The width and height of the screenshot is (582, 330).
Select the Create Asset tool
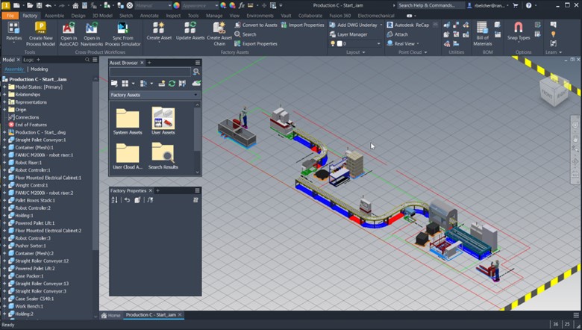click(x=159, y=31)
